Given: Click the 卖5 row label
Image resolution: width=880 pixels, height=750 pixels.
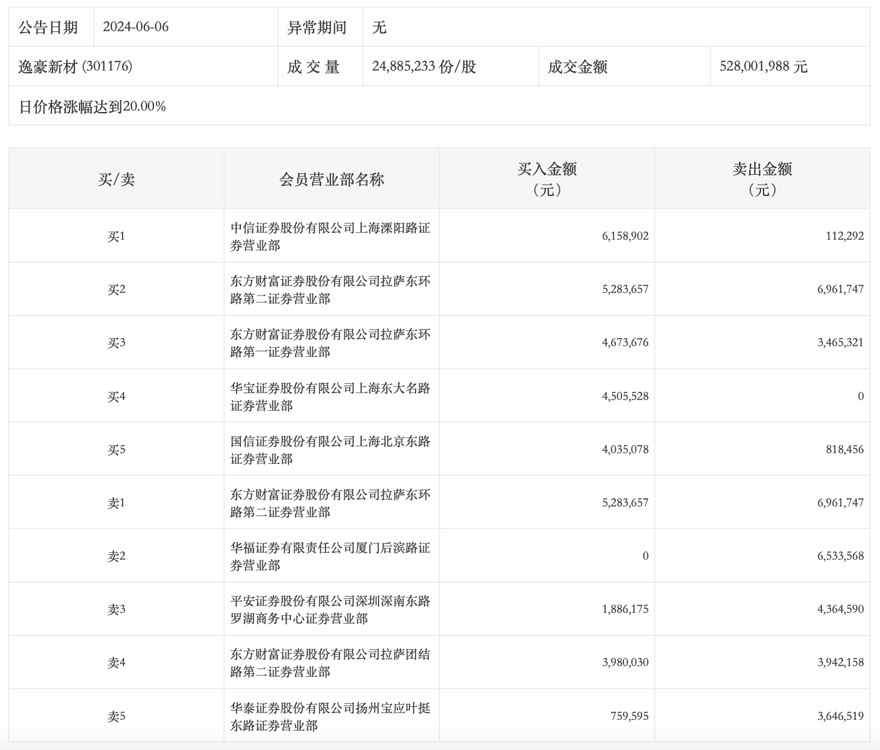Looking at the screenshot, I should click(116, 716).
